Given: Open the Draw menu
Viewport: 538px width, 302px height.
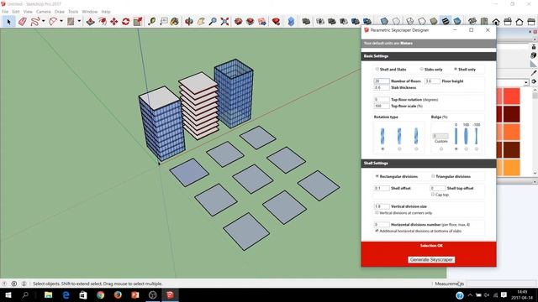Looking at the screenshot, I should (x=60, y=12).
